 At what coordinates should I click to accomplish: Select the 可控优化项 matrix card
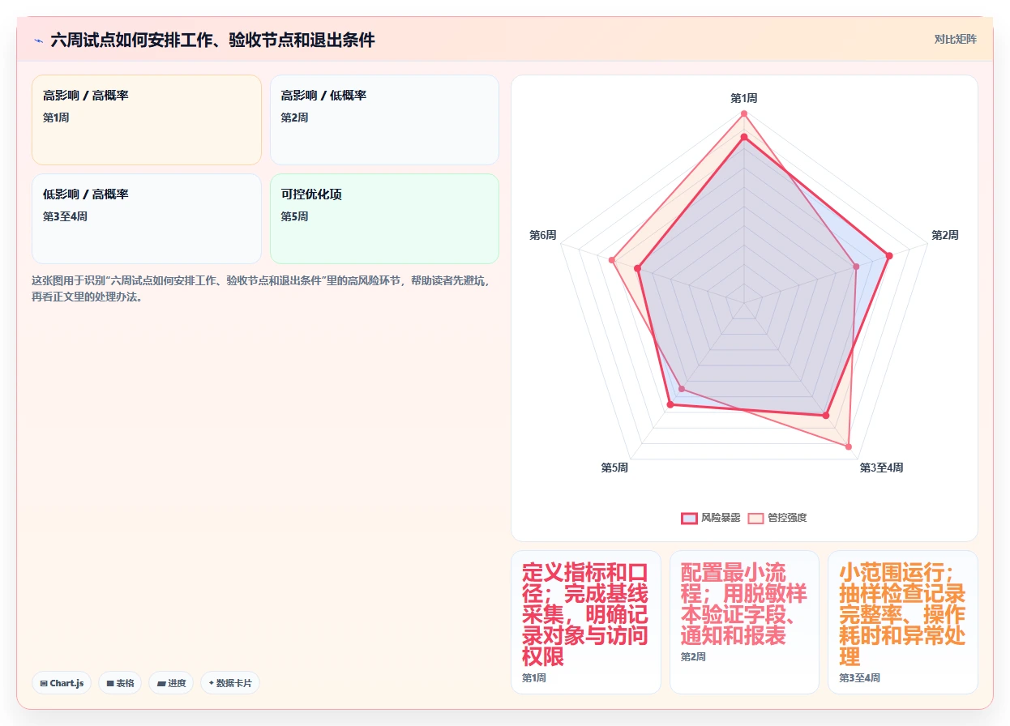[x=384, y=219]
